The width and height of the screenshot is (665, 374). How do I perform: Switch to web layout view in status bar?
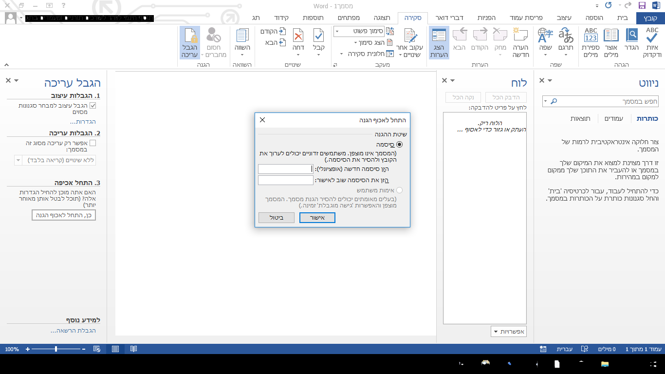(97, 349)
